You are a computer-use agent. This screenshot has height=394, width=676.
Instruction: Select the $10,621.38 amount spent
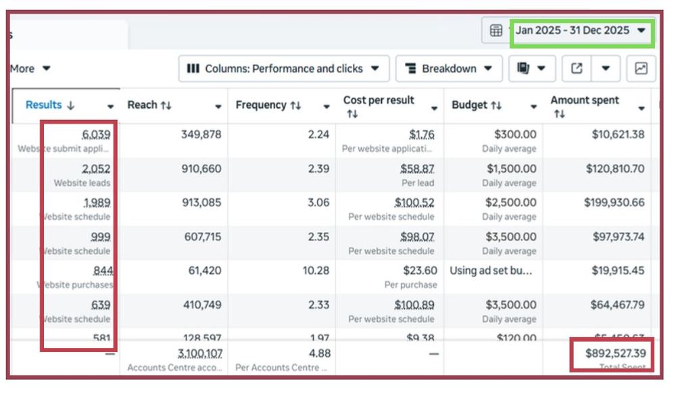619,135
